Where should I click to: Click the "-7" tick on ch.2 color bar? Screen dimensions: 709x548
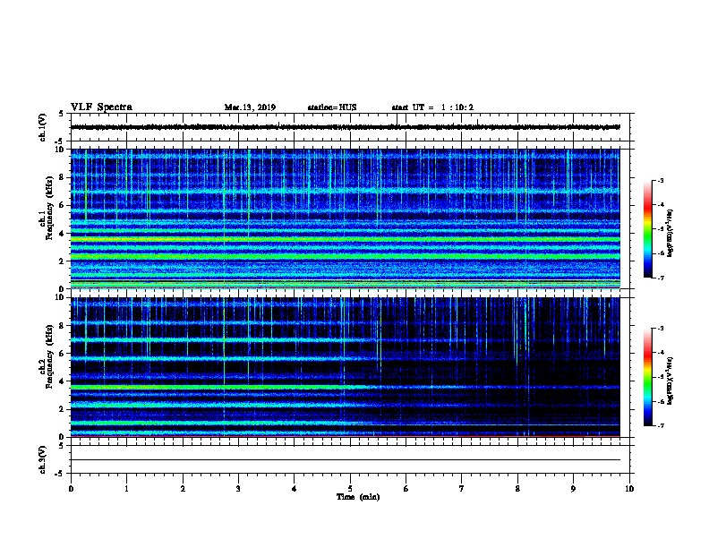[660, 425]
